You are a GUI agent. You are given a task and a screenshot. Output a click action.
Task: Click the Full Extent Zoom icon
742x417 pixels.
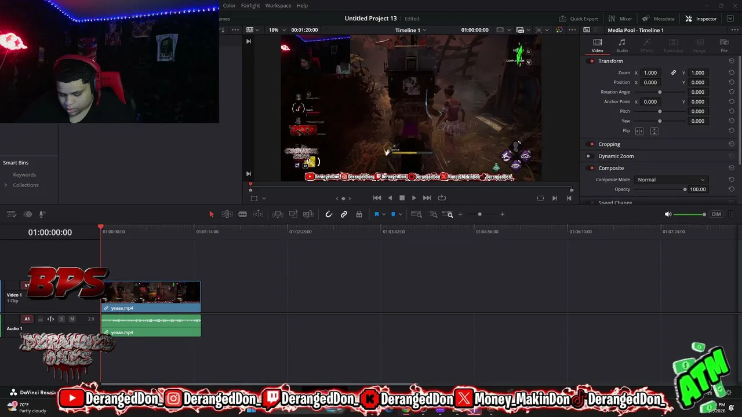pyautogui.click(x=416, y=214)
